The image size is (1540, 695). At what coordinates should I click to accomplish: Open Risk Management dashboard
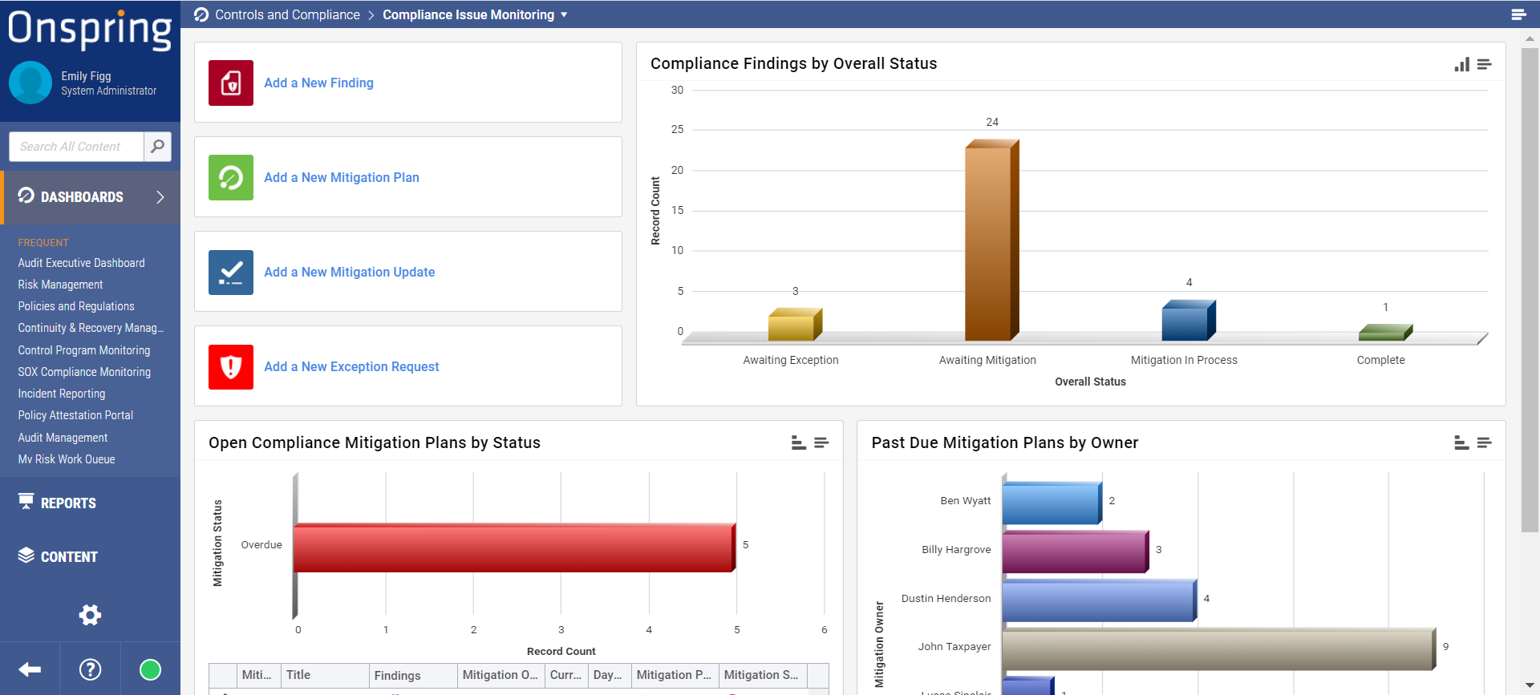61,285
